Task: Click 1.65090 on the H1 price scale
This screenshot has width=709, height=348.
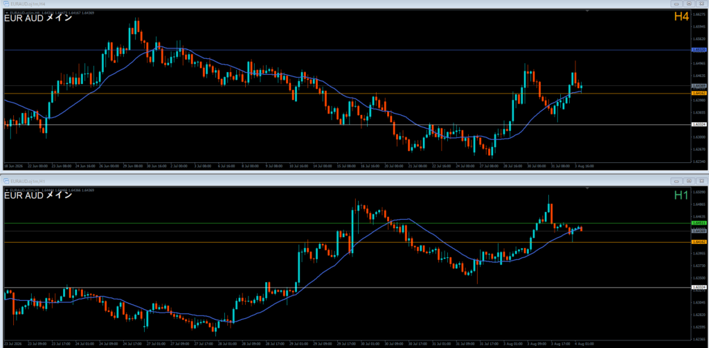Action: pos(699,192)
